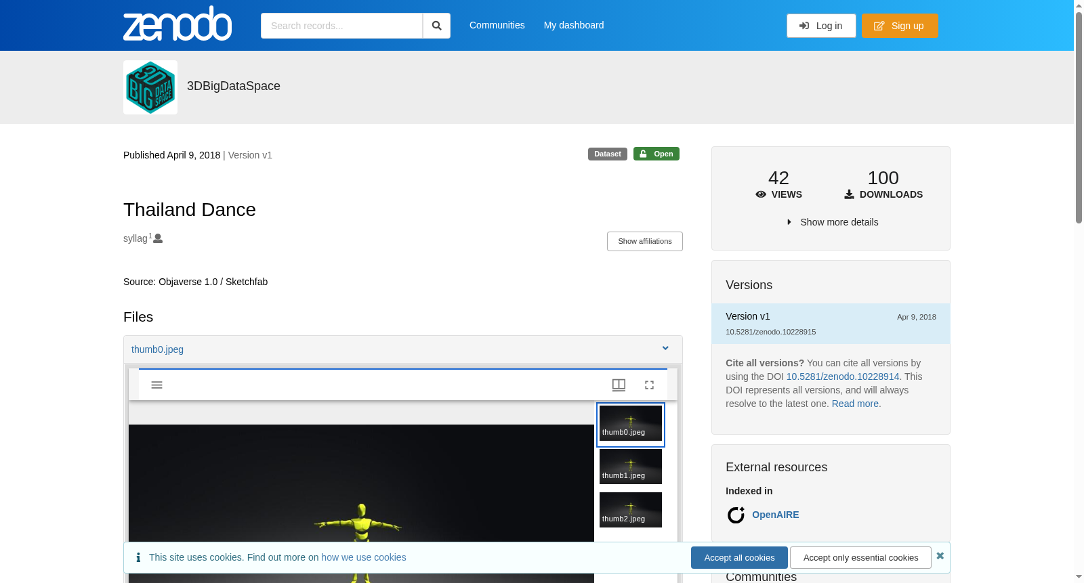Screen dimensions: 1084x583
Task: Click the Dataset label badge
Action: click(x=608, y=154)
